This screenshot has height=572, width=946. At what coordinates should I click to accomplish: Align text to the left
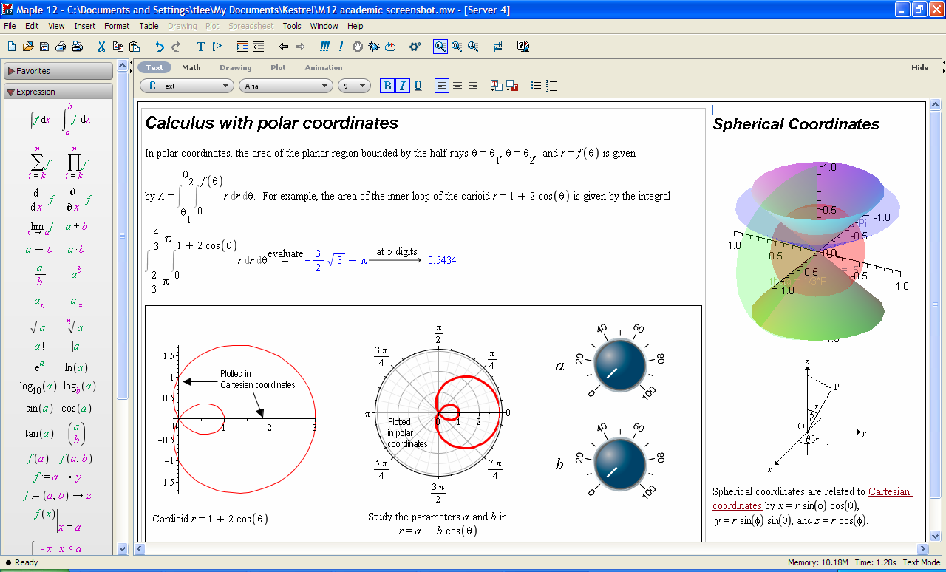442,86
